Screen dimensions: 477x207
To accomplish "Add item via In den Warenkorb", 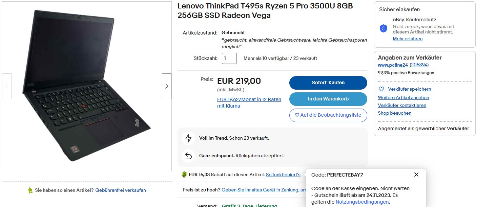I will pyautogui.click(x=328, y=99).
